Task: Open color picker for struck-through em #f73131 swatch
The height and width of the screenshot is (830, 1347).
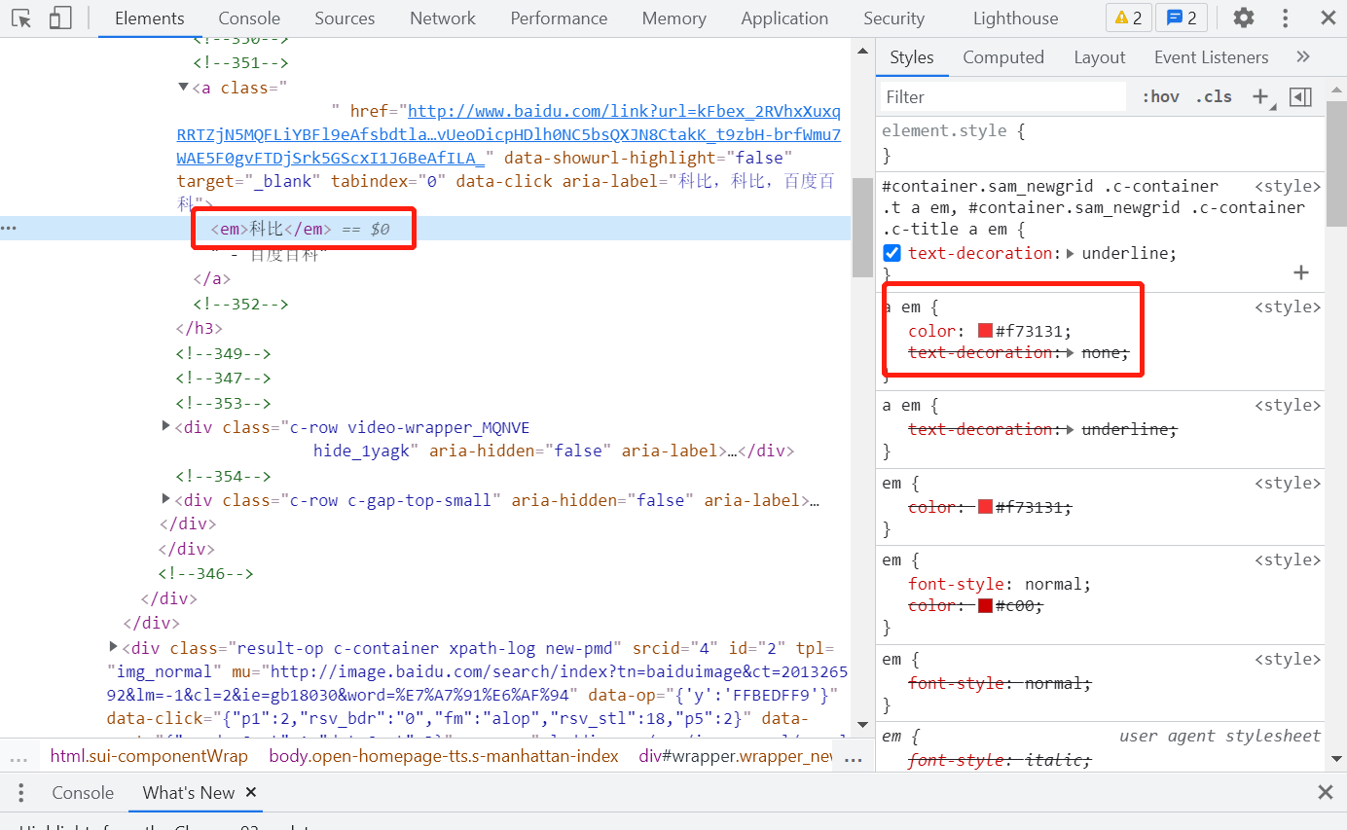Action: pyautogui.click(x=985, y=507)
